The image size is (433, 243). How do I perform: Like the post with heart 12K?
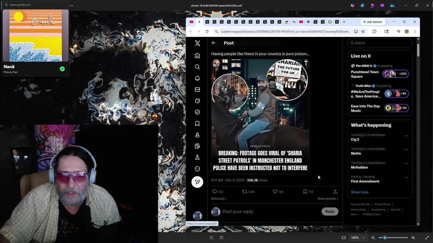coord(275,191)
